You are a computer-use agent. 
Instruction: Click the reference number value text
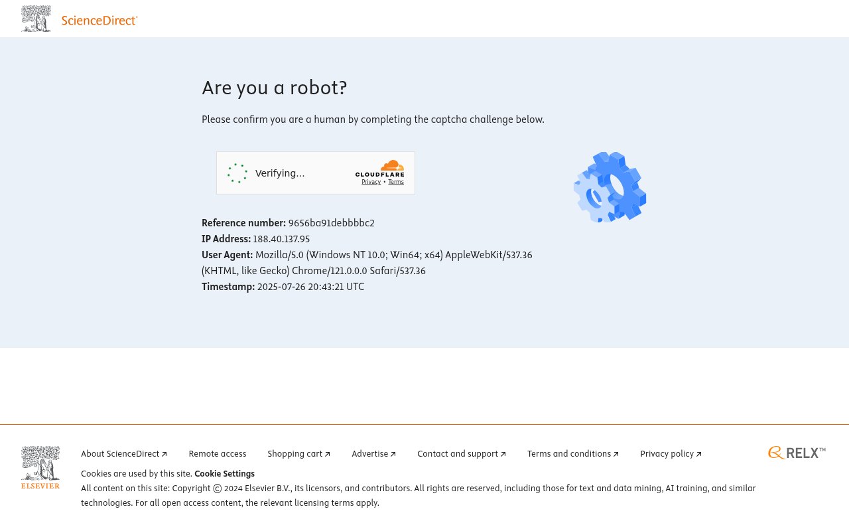(332, 223)
